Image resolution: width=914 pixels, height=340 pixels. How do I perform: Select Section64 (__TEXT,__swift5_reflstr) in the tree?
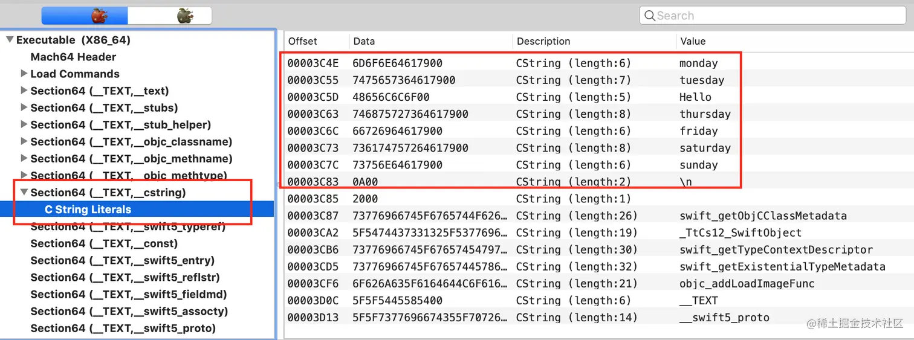(125, 277)
